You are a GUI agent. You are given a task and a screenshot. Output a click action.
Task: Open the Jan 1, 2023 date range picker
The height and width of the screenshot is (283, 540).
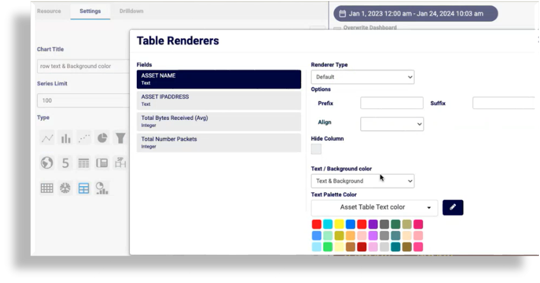coord(416,14)
